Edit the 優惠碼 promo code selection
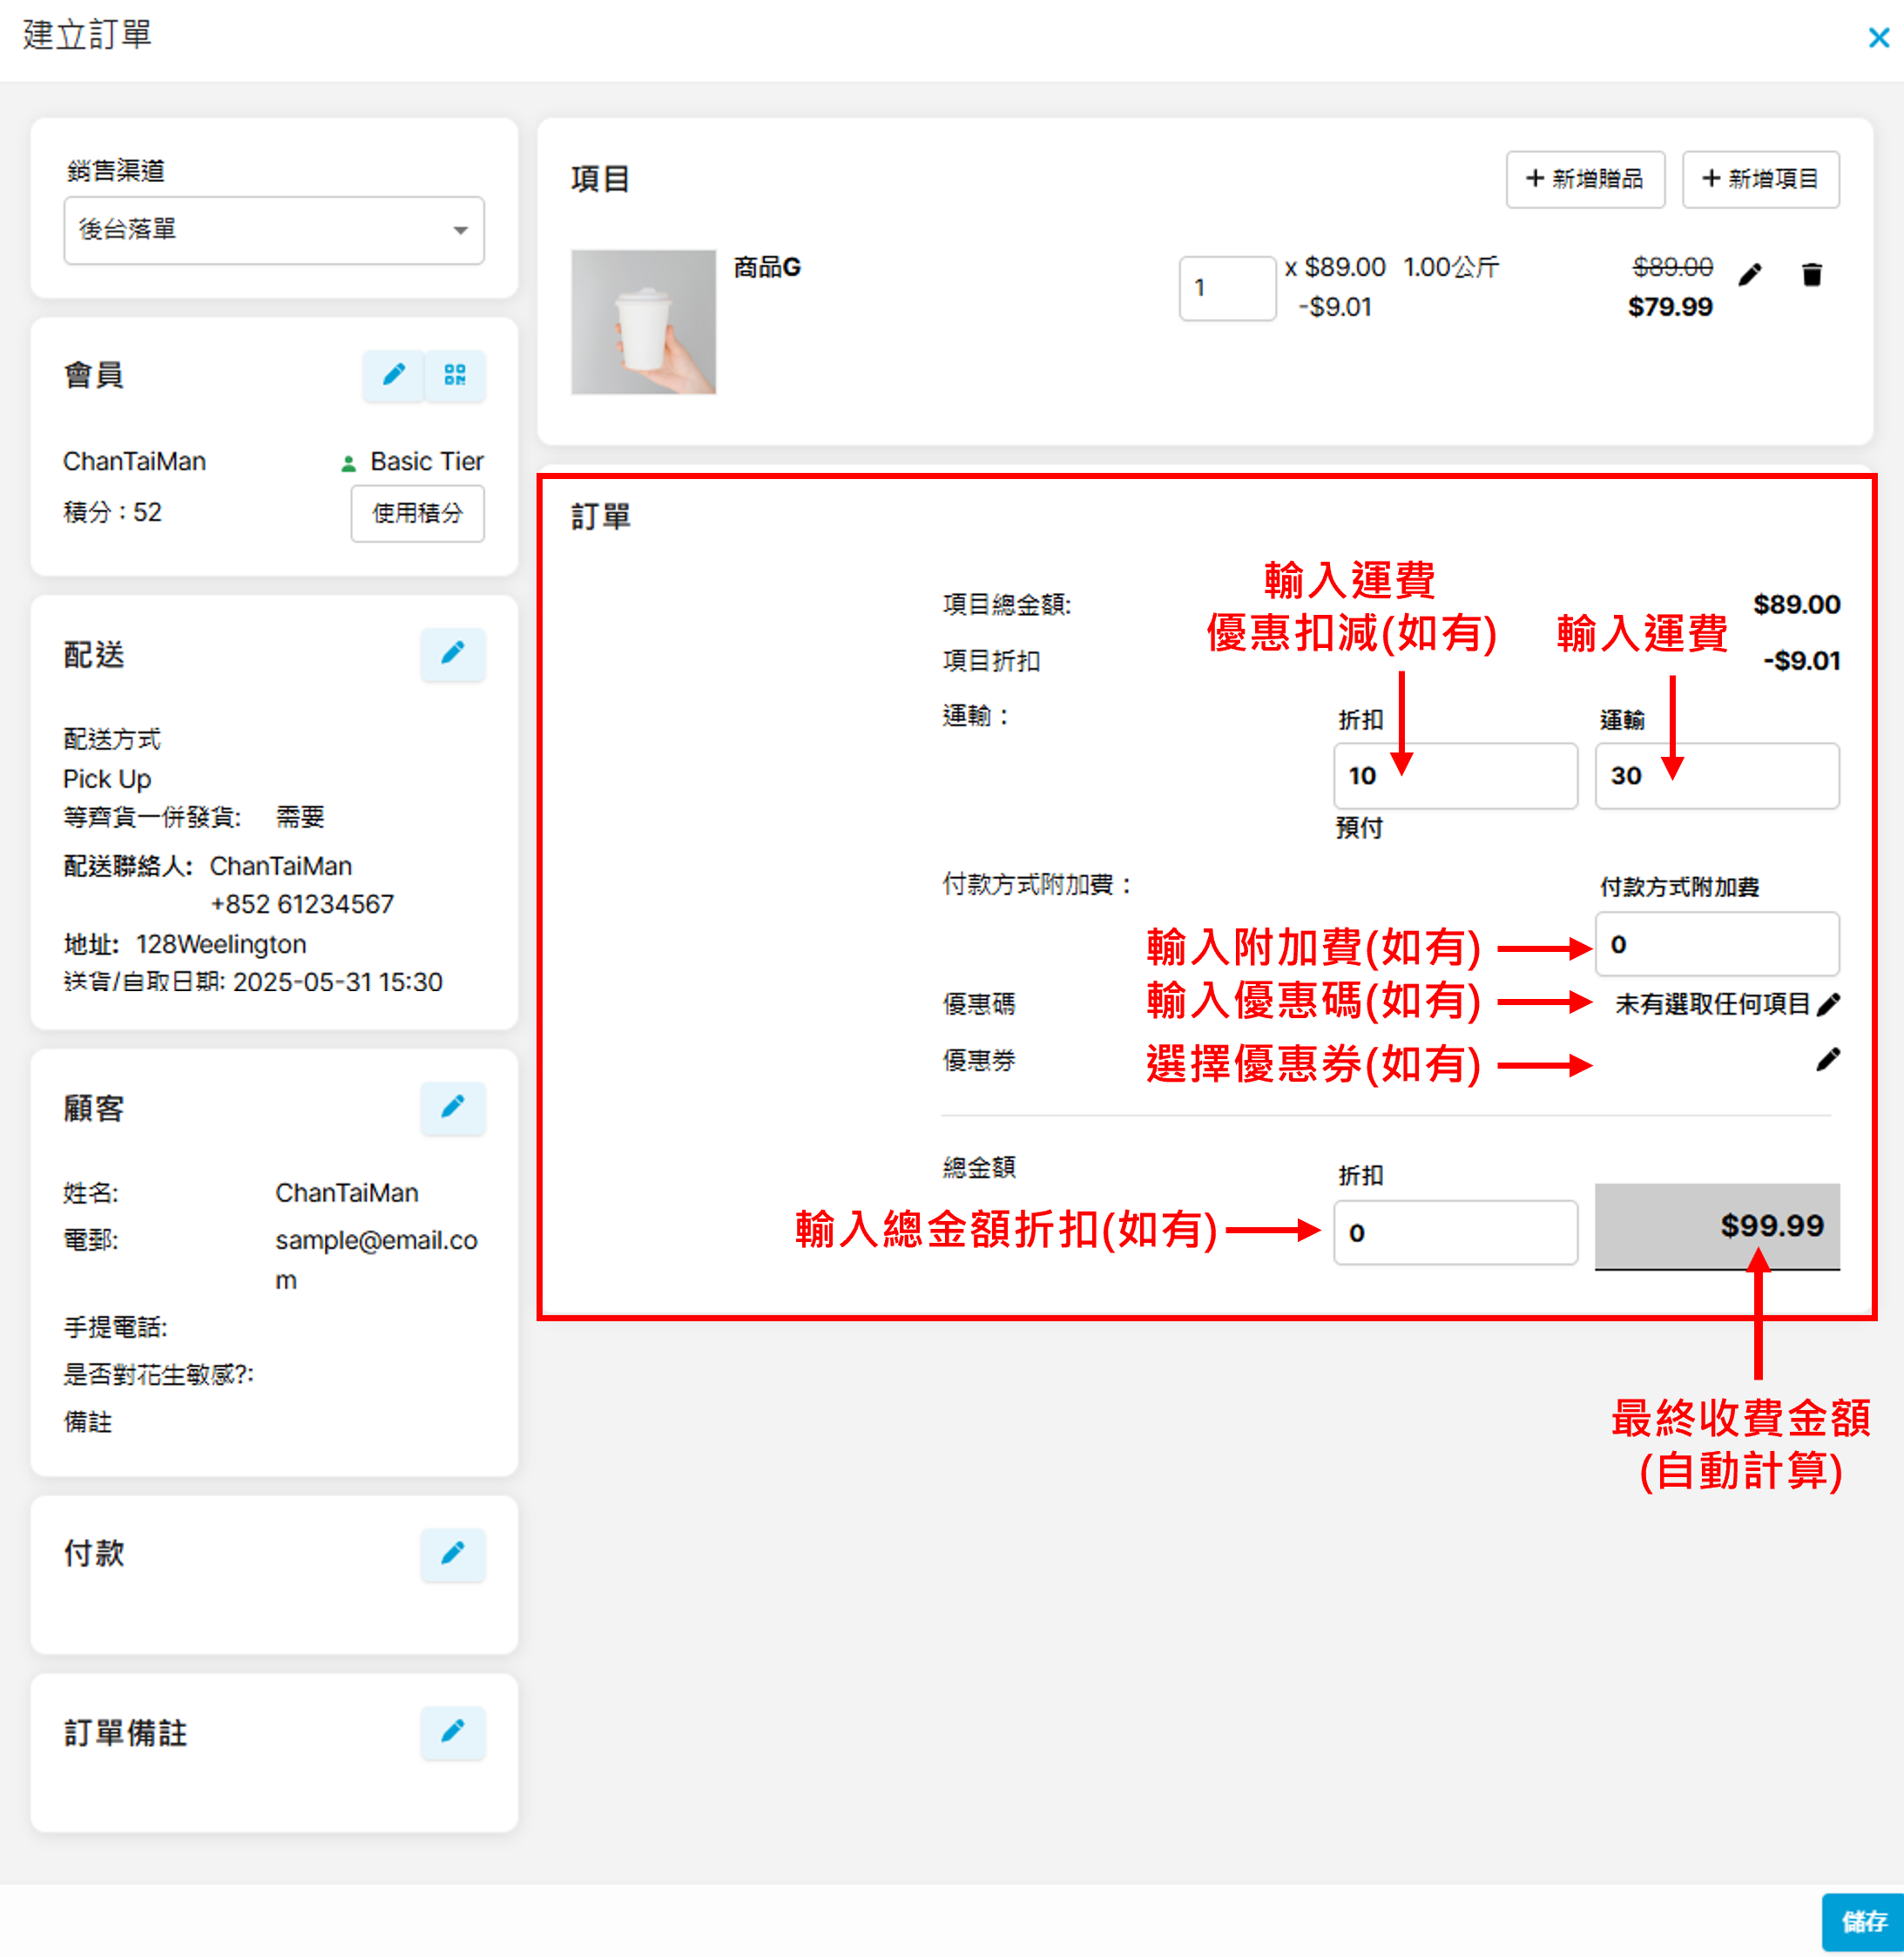Image resolution: width=1904 pixels, height=1957 pixels. pos(1829,1005)
